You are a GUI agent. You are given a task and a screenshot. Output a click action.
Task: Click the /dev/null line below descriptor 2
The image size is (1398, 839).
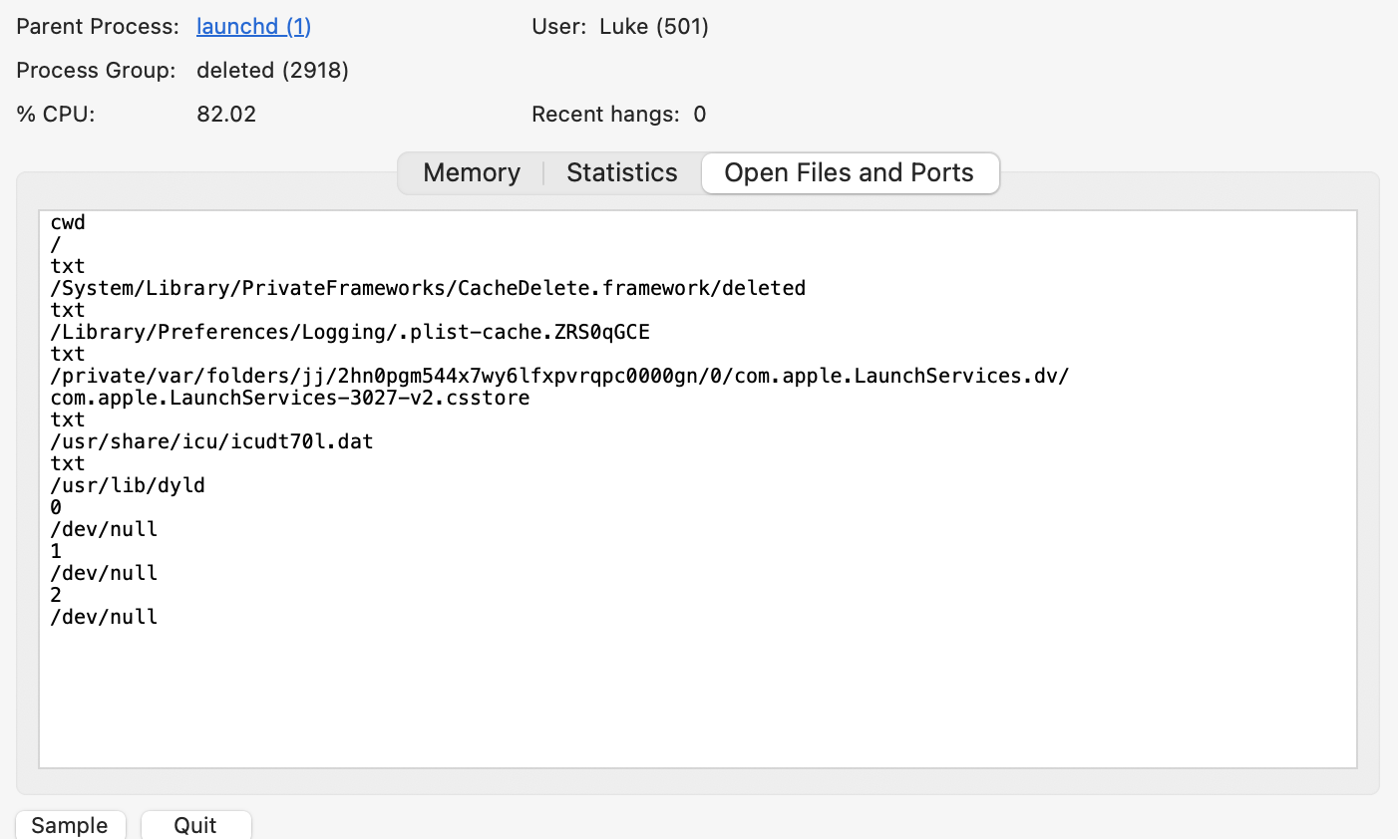[x=104, y=617]
